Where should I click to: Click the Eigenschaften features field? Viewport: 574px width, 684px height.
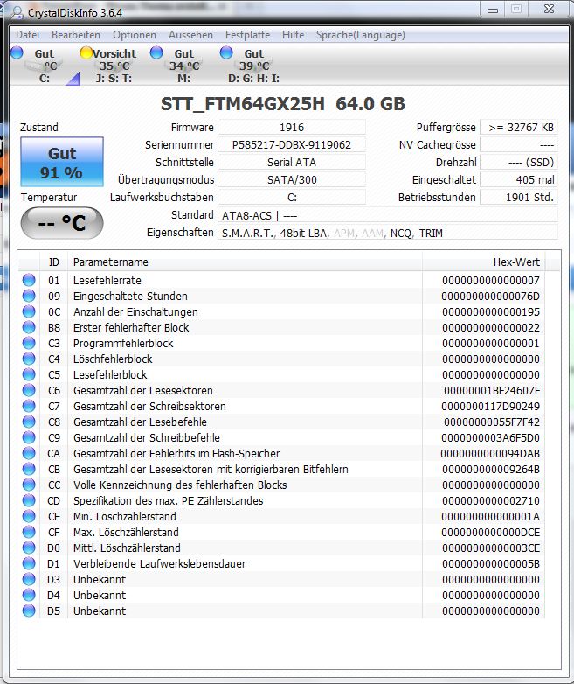[x=387, y=233]
